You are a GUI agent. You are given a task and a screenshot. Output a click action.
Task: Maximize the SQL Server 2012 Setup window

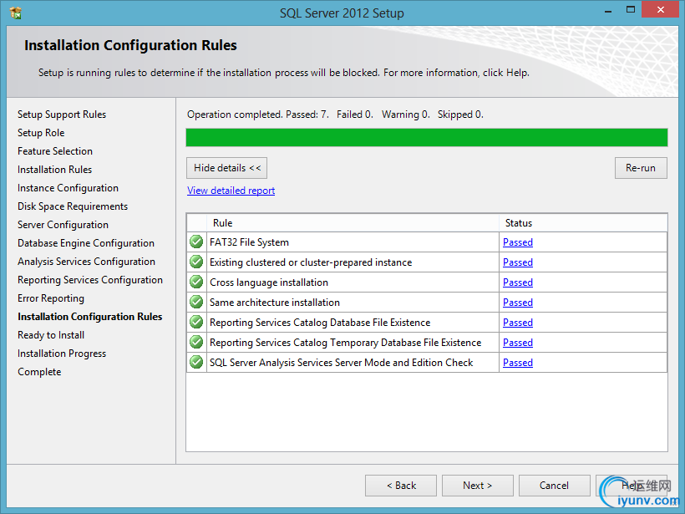coord(631,10)
